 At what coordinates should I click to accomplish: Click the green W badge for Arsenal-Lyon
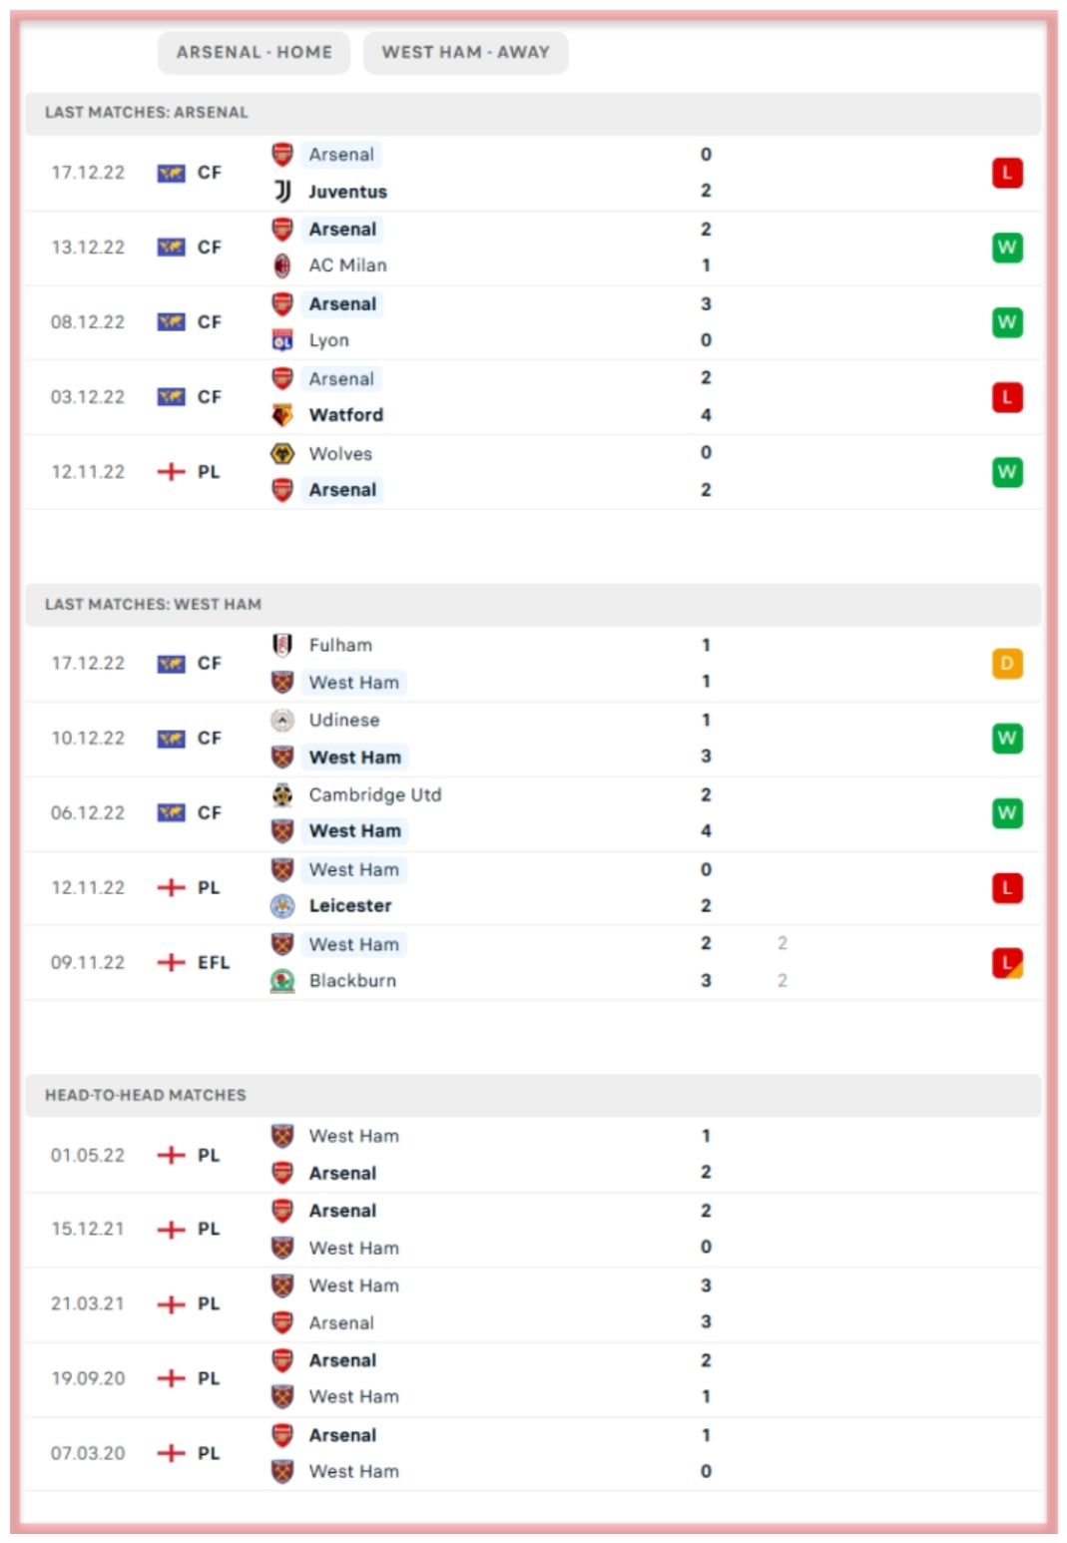(1006, 322)
